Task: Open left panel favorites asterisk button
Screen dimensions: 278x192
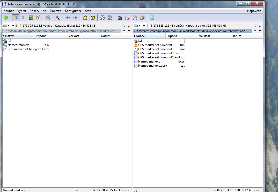Action: click(124, 31)
